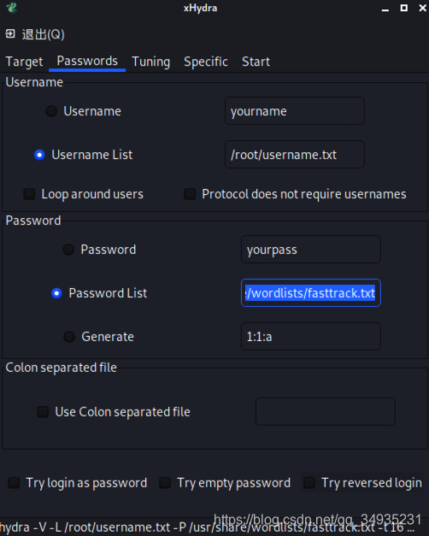Check Try empty password option
The image size is (429, 536).
point(165,483)
